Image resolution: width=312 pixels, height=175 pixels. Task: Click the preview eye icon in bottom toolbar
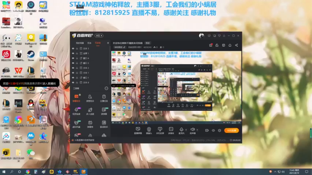213,130
